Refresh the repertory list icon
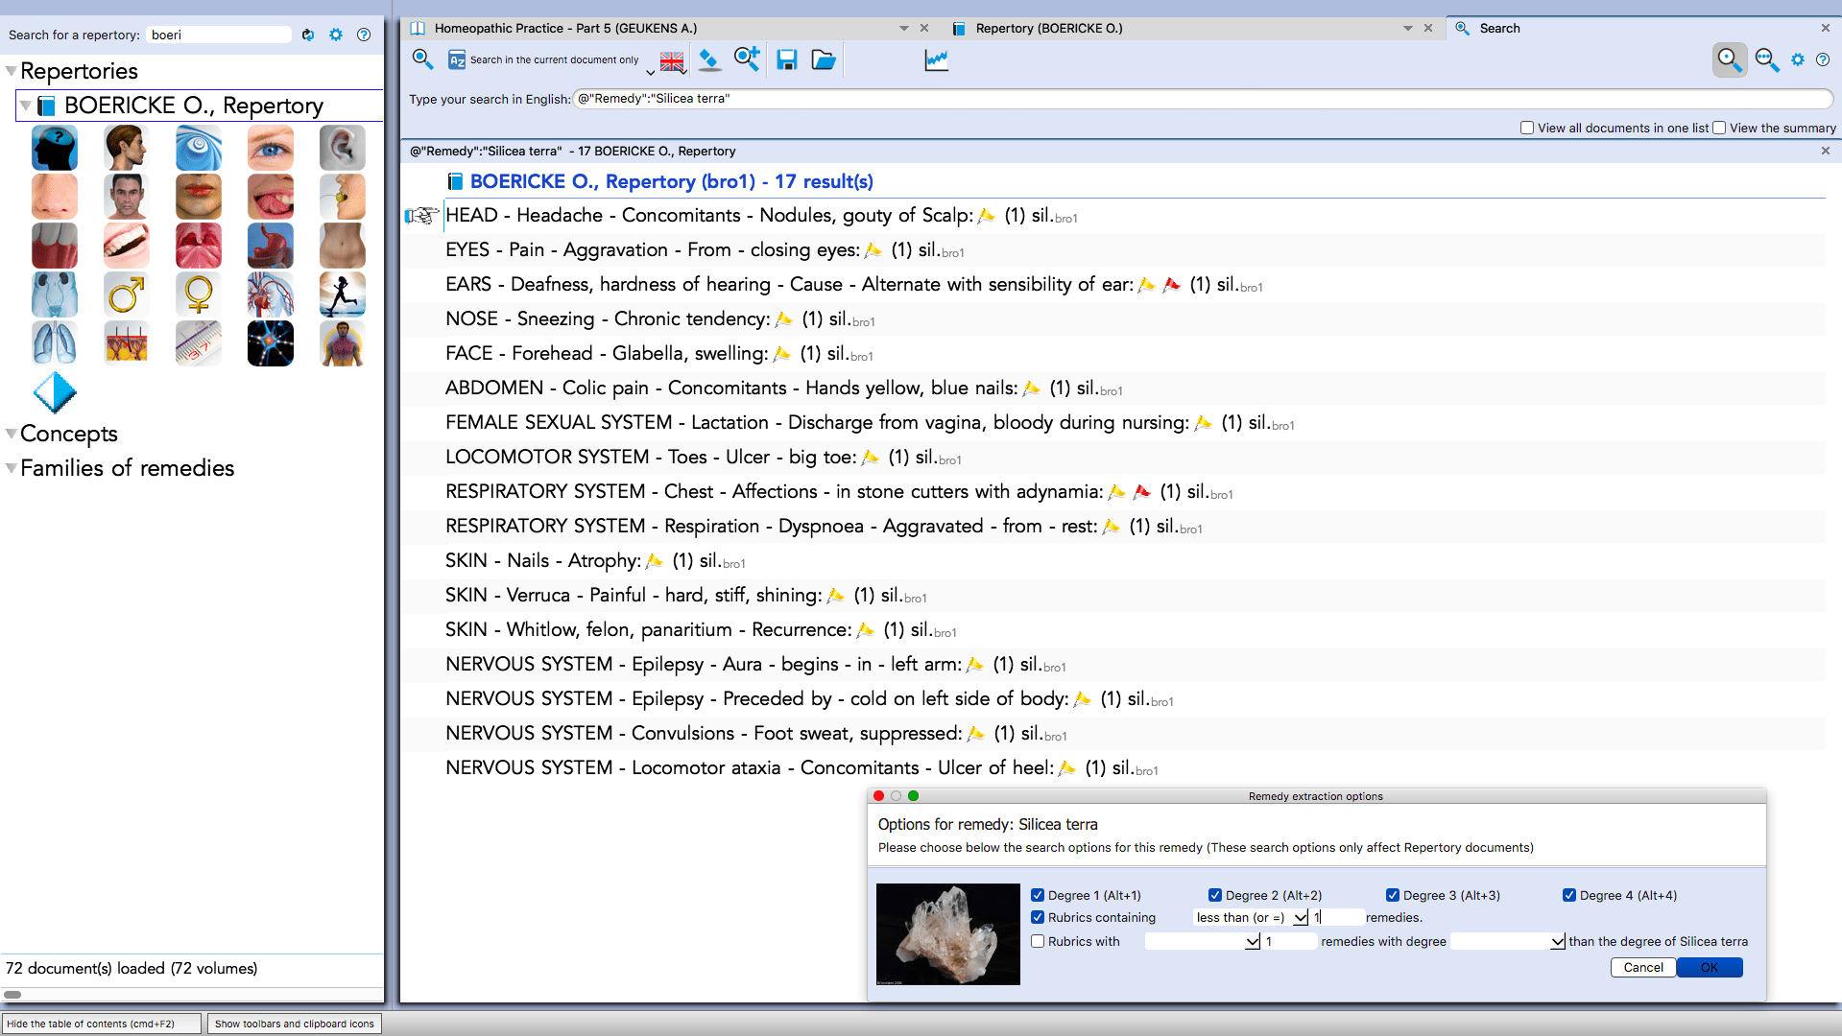Viewport: 1842px width, 1036px height. (308, 35)
